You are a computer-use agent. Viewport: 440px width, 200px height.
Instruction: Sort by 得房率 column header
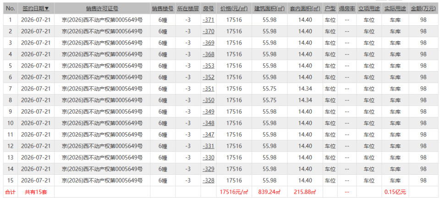tap(347, 9)
